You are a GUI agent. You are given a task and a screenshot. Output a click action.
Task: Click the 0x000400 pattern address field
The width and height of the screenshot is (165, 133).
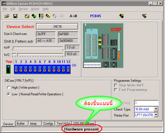pos(68,41)
